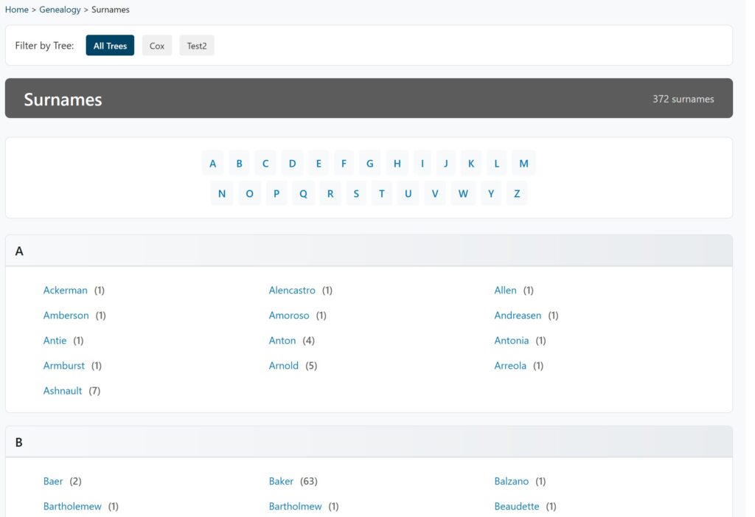Jump to letter D in alphabet index

pyautogui.click(x=292, y=164)
